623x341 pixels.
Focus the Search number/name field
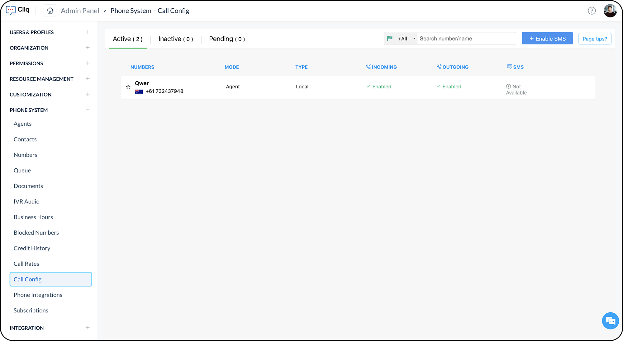pos(466,39)
